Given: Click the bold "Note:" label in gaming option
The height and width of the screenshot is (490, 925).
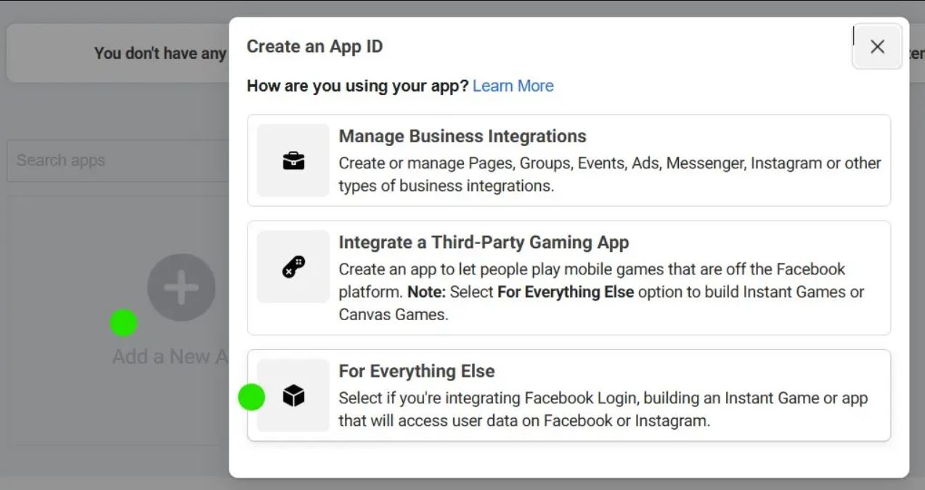Looking at the screenshot, I should pyautogui.click(x=426, y=292).
